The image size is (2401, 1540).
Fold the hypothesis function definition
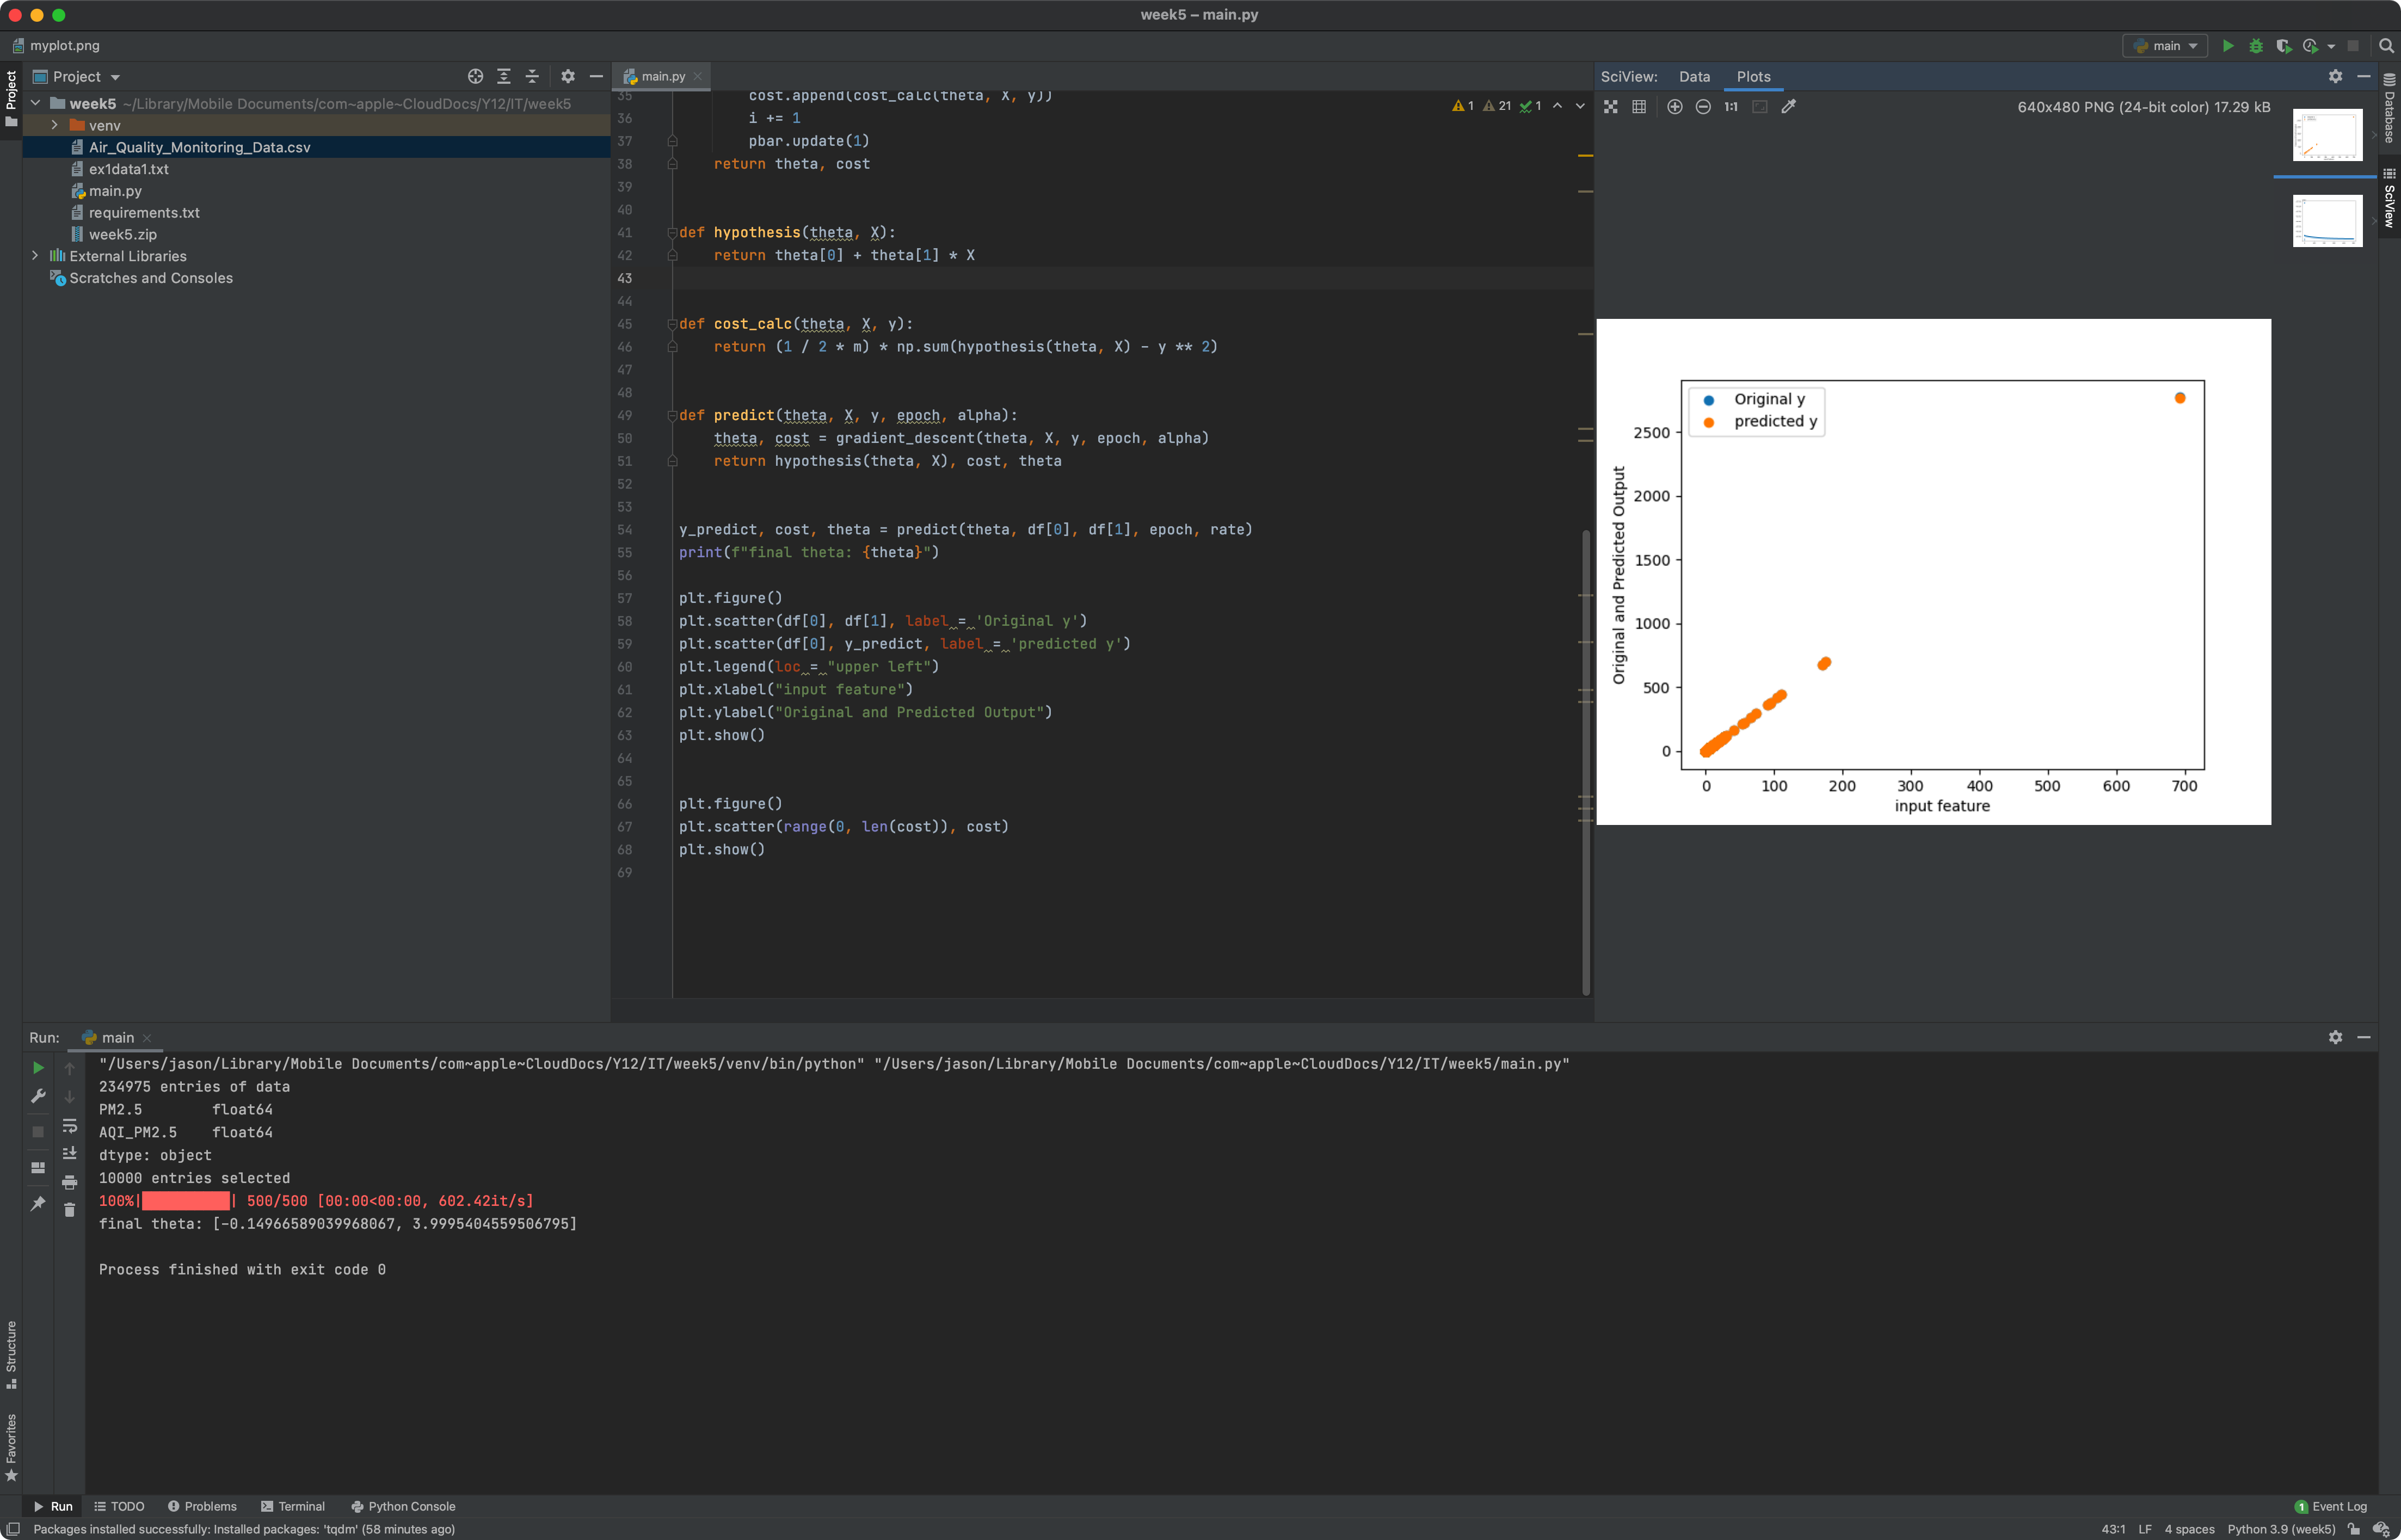click(x=672, y=233)
